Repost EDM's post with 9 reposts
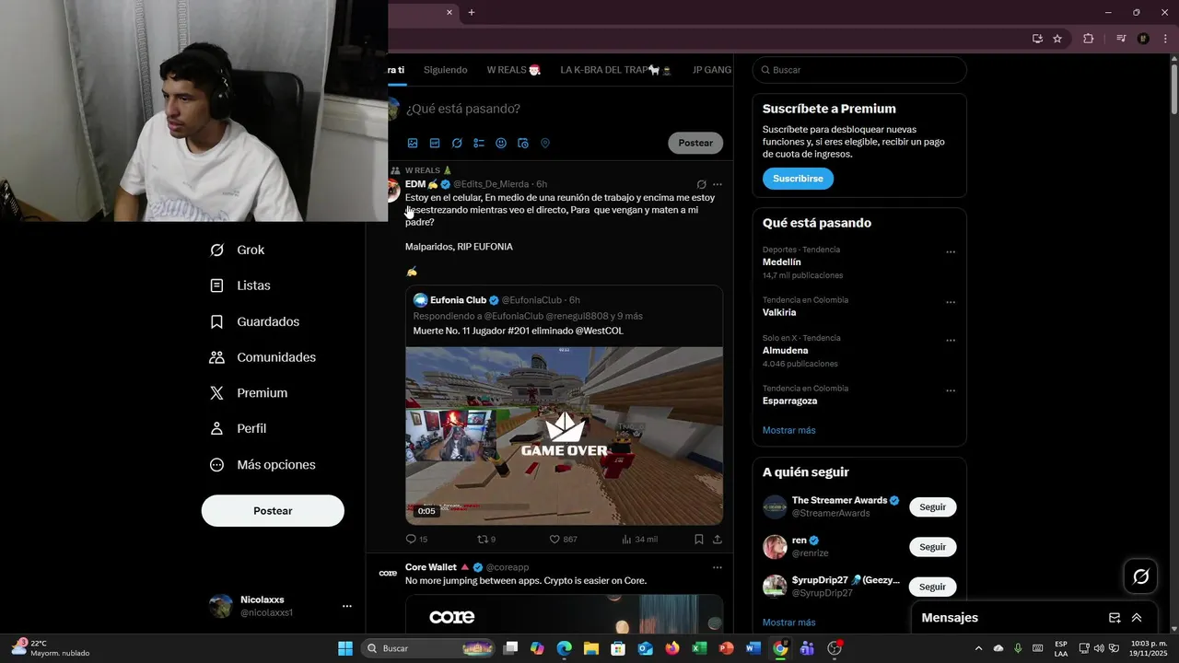 486,540
